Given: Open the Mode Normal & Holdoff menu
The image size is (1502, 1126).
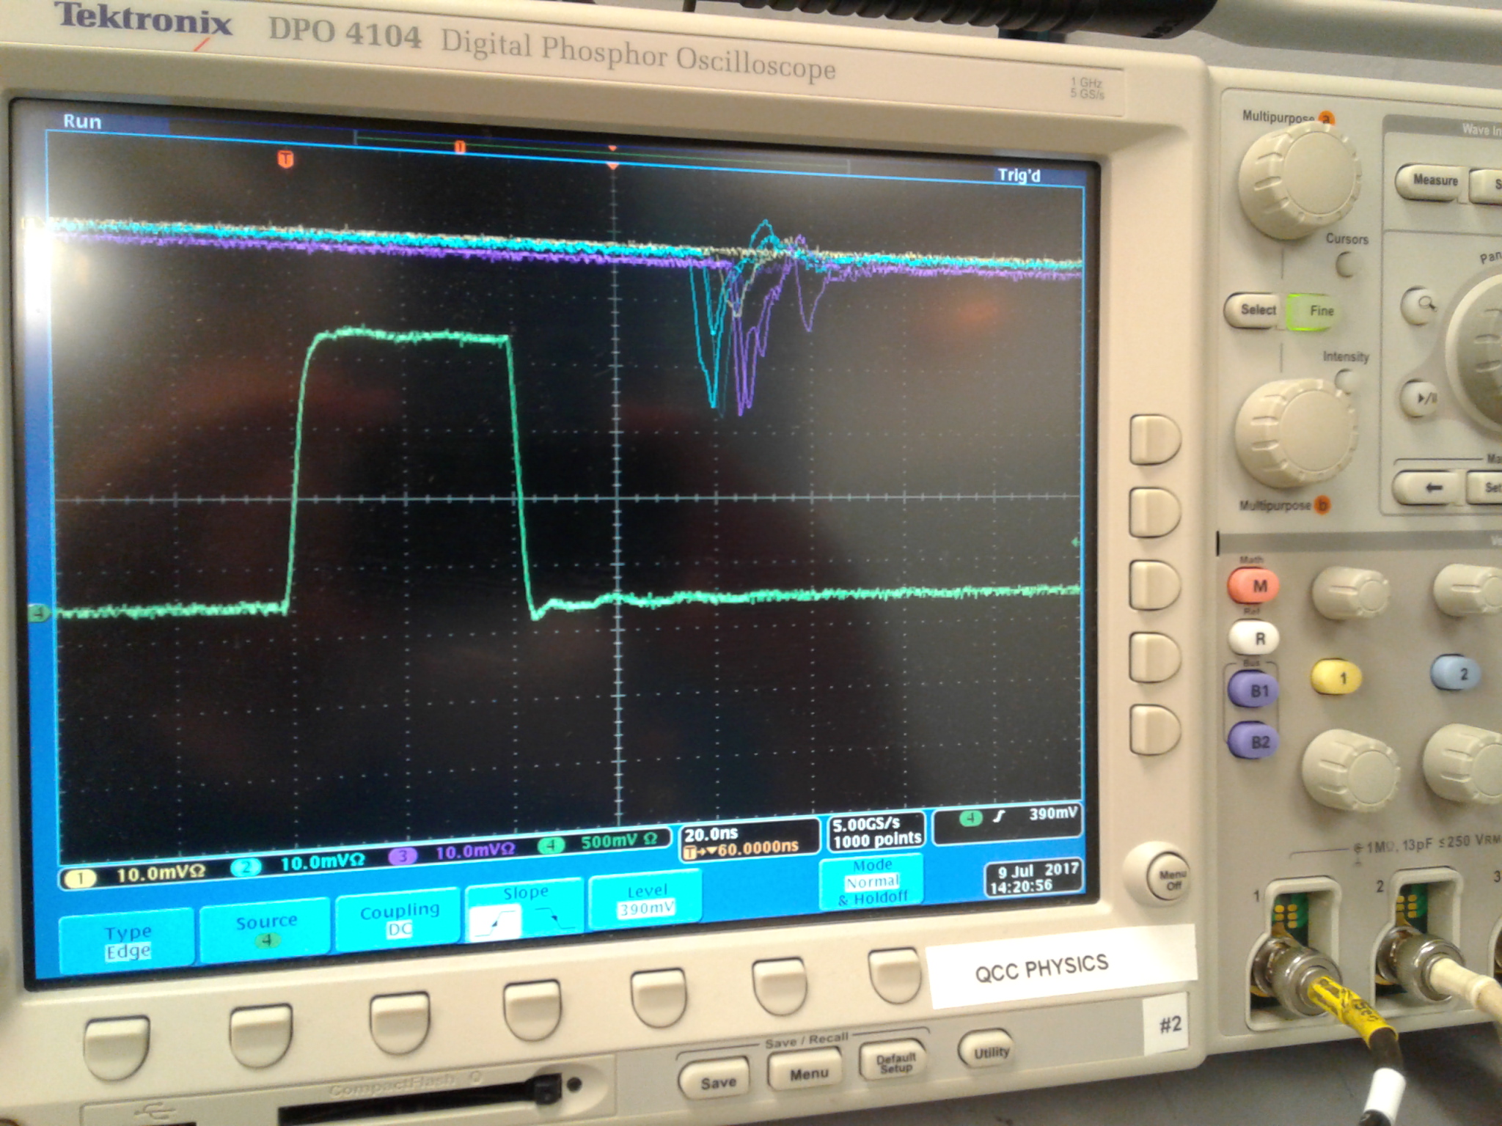Looking at the screenshot, I should click(x=871, y=880).
